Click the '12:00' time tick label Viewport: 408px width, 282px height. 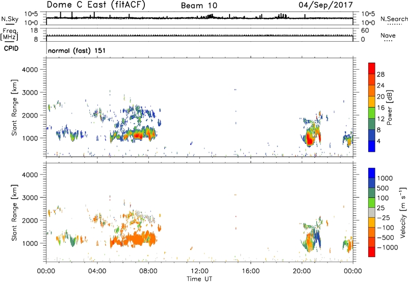[x=199, y=271]
